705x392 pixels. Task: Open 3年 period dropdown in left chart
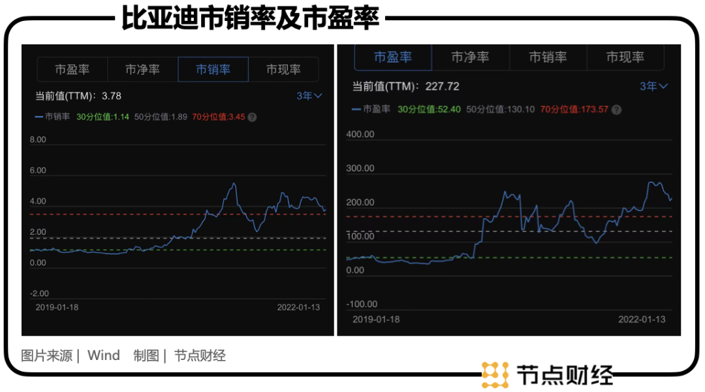point(309,96)
